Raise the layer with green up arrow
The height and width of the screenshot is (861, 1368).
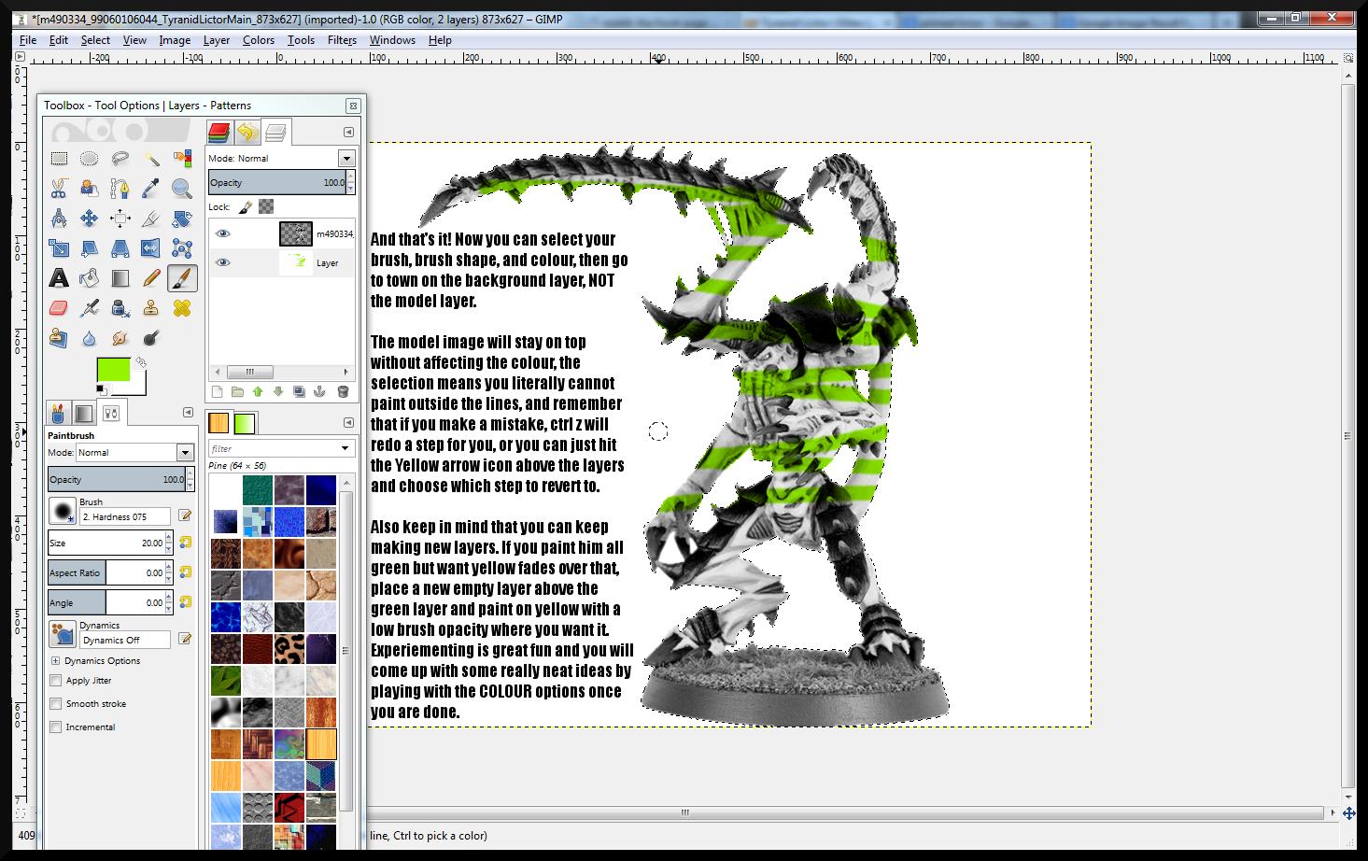point(258,392)
